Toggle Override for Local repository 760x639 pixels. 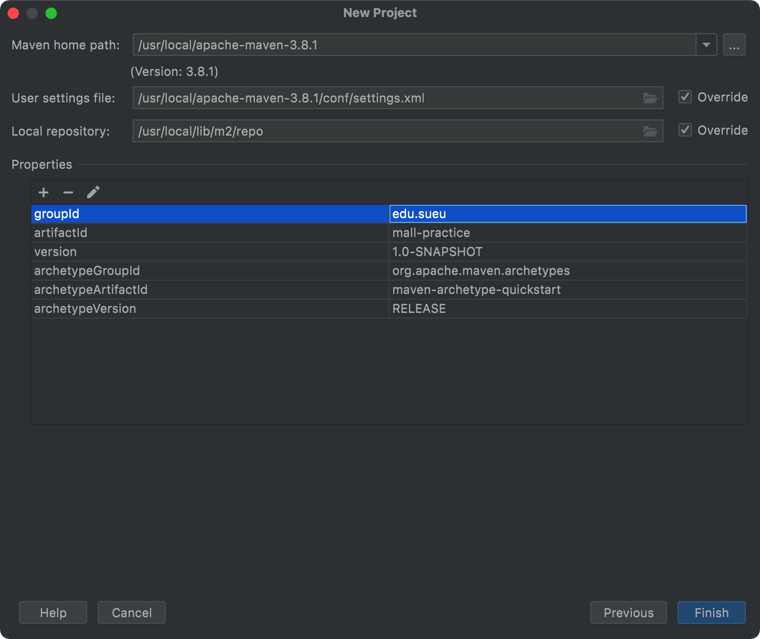coord(685,130)
